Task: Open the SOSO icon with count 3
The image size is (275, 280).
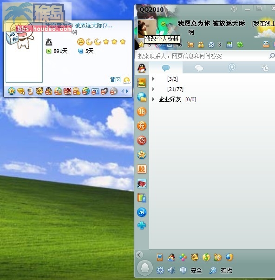Action: pos(211,45)
